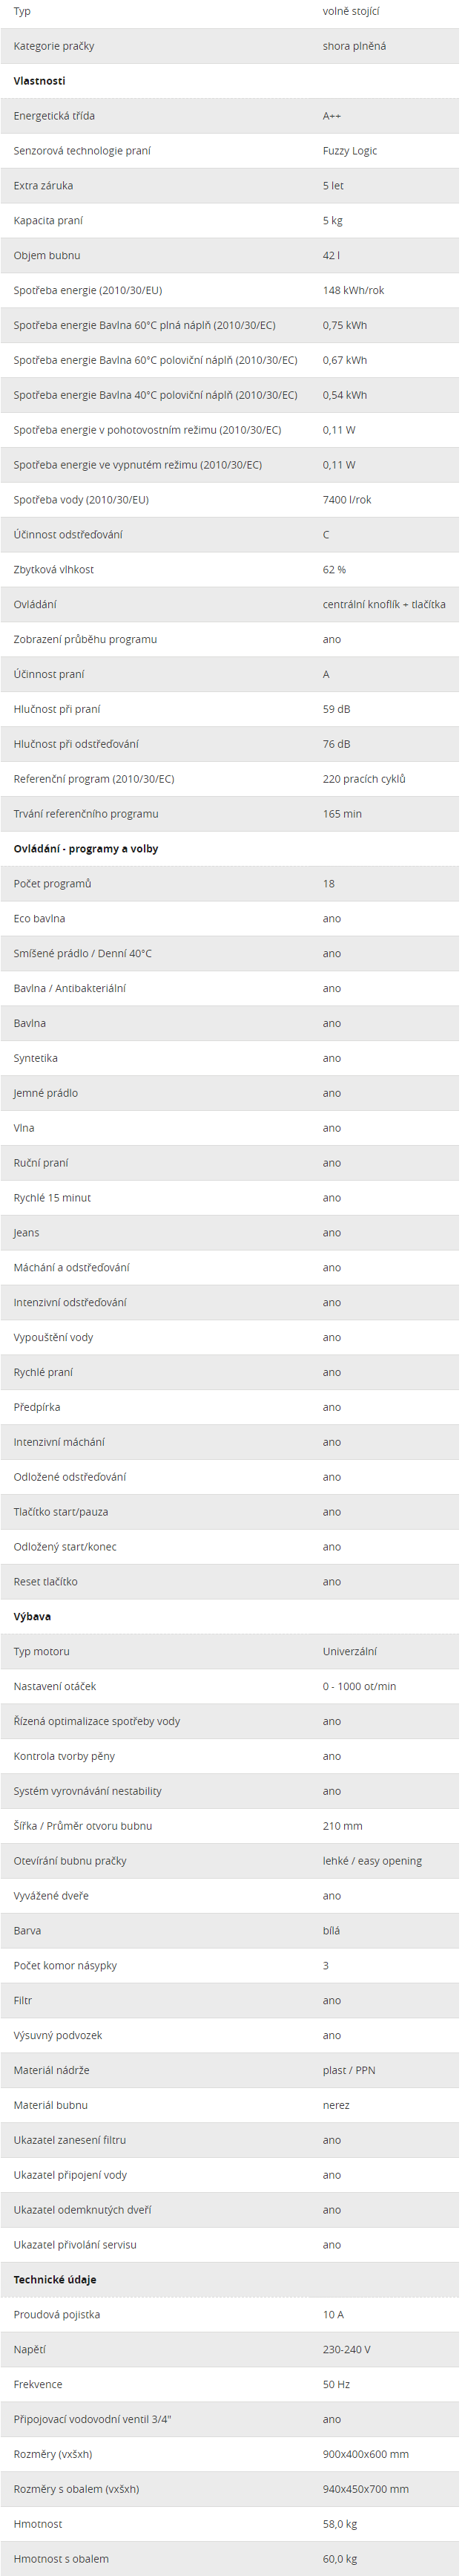Click the Energetická třída row label
465x2576 pixels.
(x=54, y=116)
